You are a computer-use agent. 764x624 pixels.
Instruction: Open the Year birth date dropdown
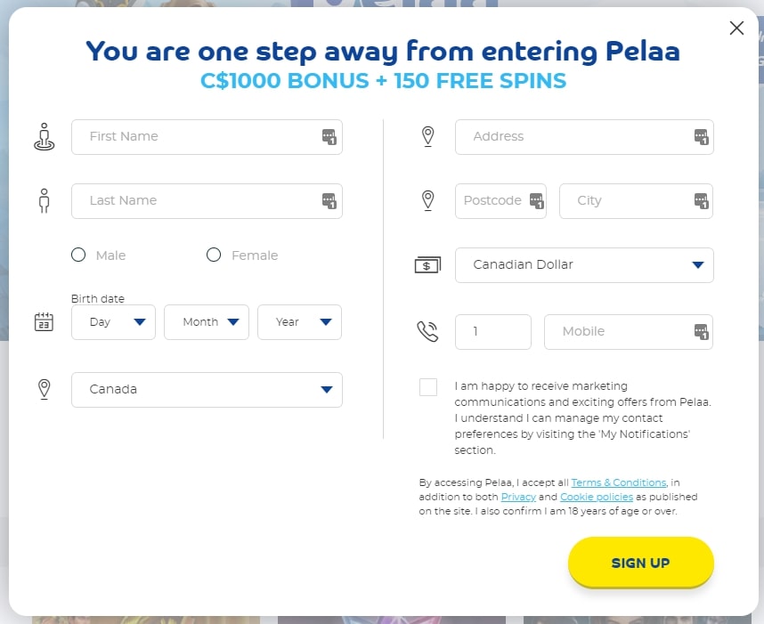(299, 322)
